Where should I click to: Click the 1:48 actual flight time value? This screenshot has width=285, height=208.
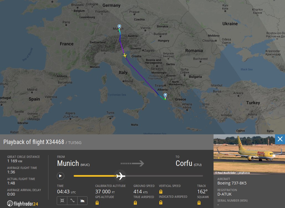pyautogui.click(x=11, y=183)
